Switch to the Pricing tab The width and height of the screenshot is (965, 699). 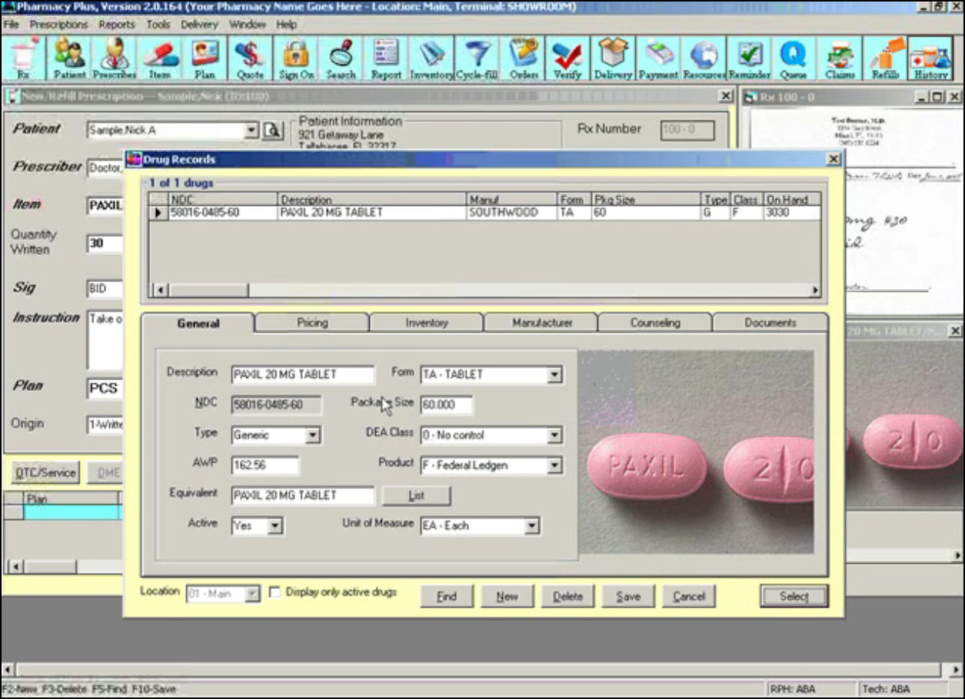coord(311,323)
